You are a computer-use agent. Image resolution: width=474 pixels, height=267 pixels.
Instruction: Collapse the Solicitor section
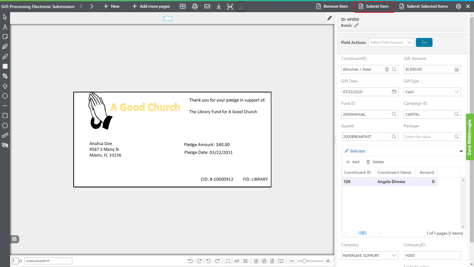[461, 151]
